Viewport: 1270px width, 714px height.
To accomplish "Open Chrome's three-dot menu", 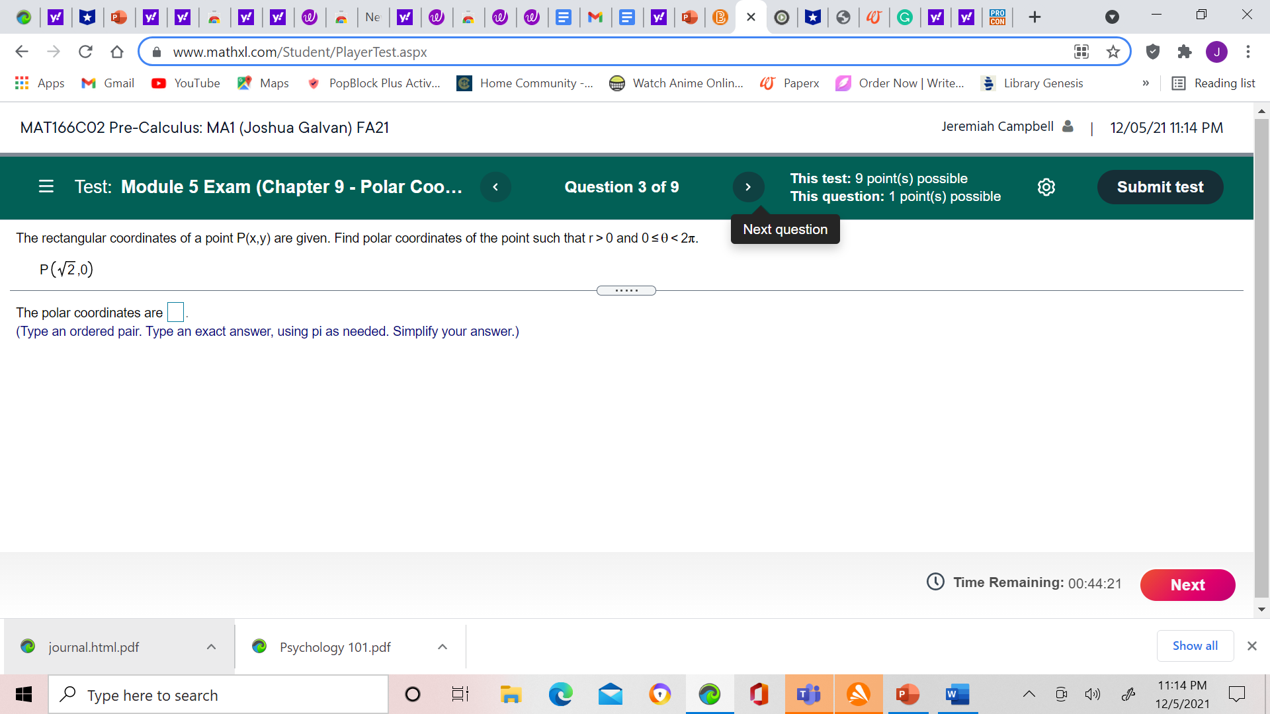I will [x=1248, y=52].
